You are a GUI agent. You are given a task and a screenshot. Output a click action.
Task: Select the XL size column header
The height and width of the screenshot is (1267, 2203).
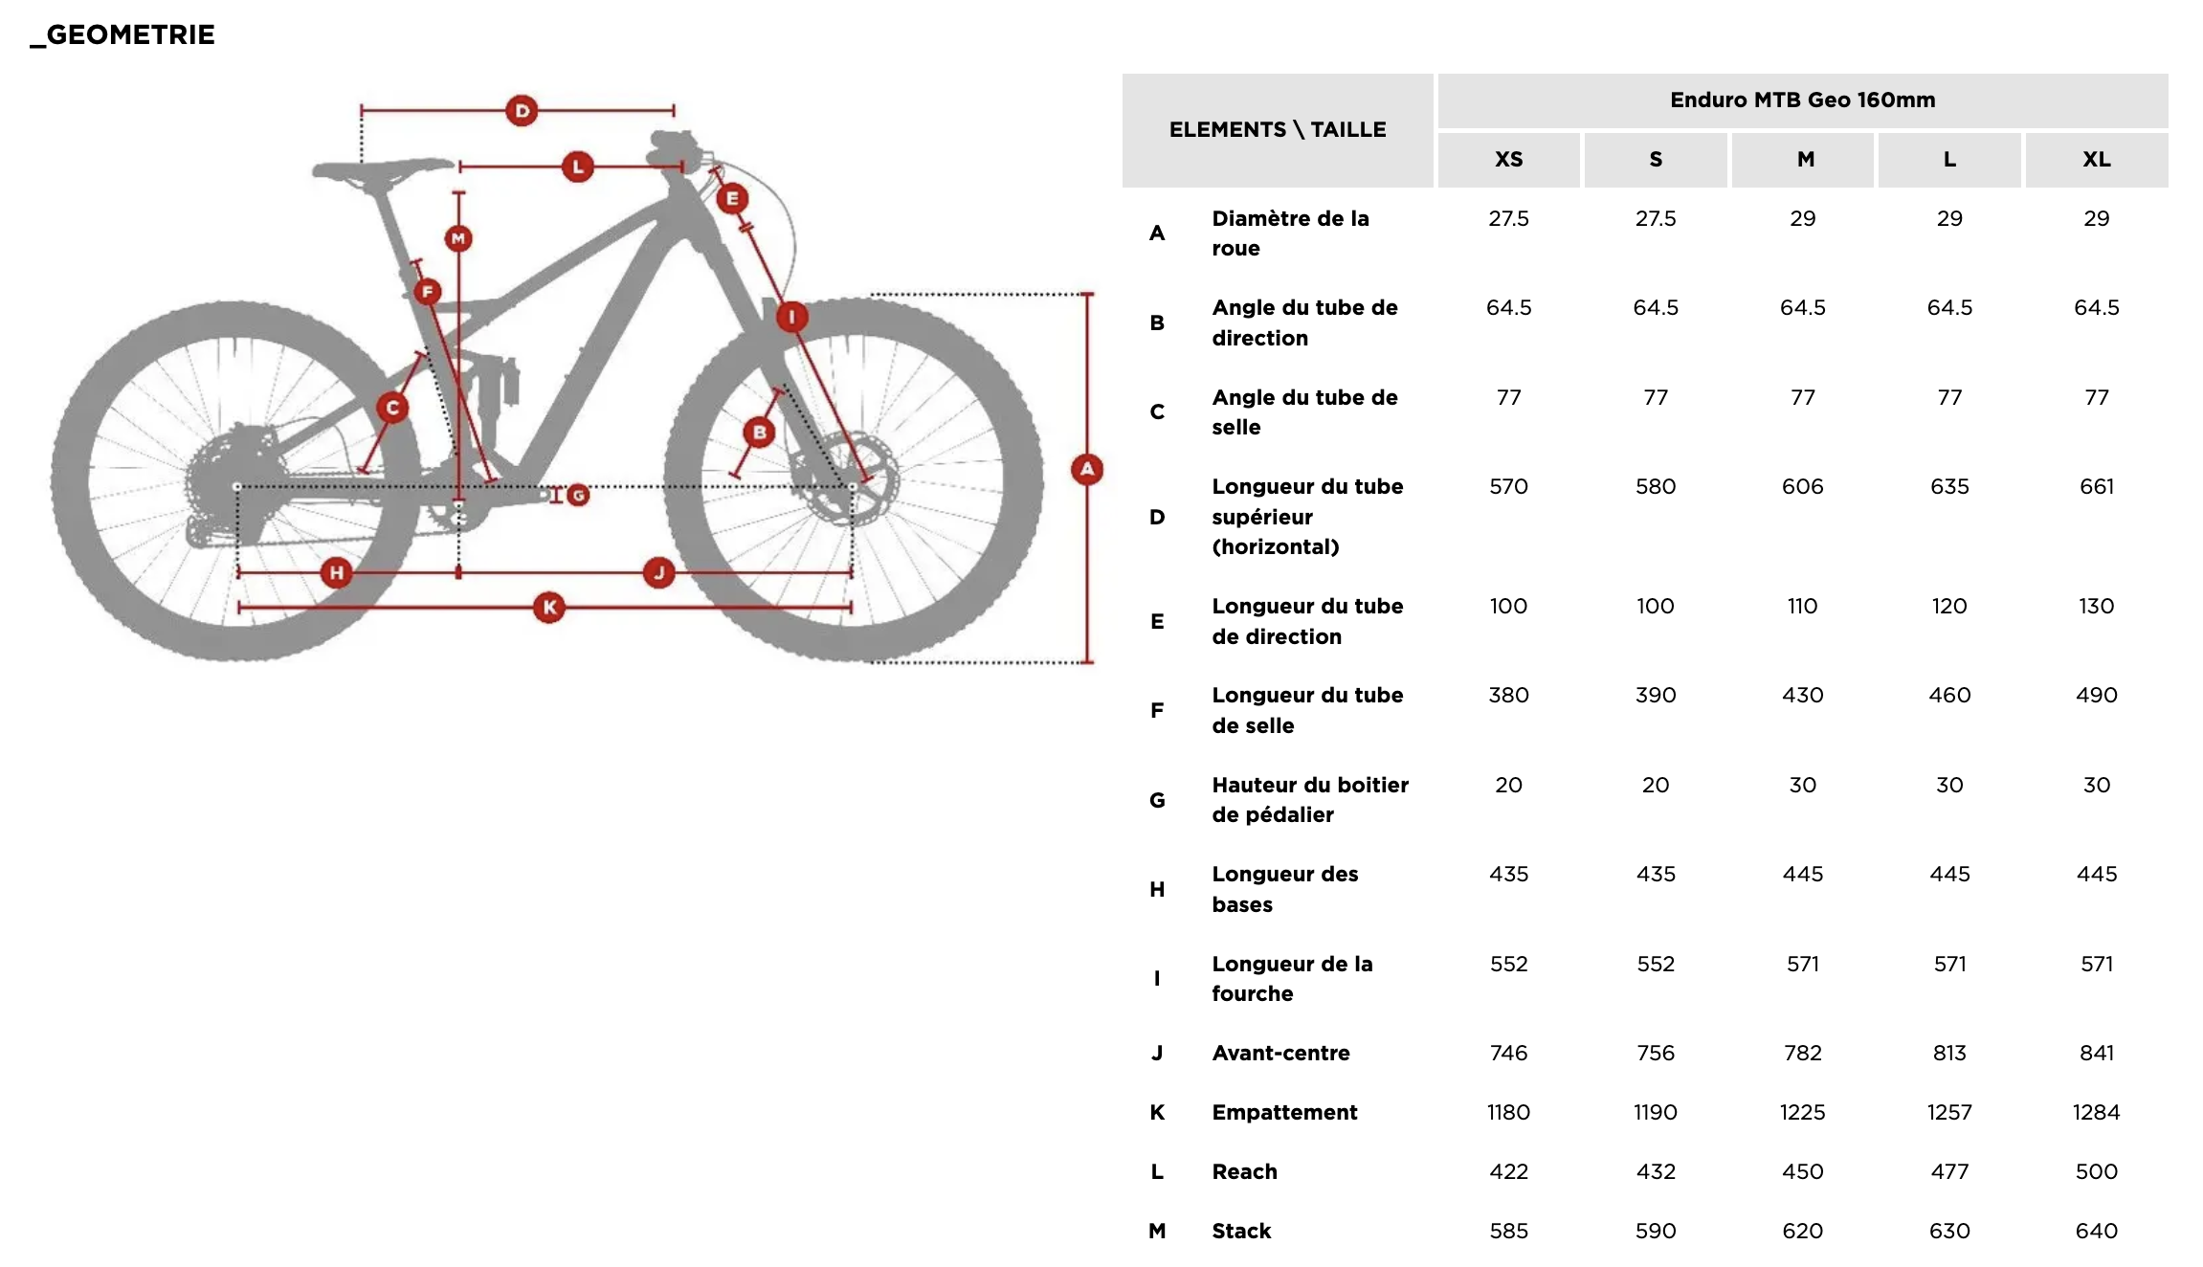(x=2096, y=160)
